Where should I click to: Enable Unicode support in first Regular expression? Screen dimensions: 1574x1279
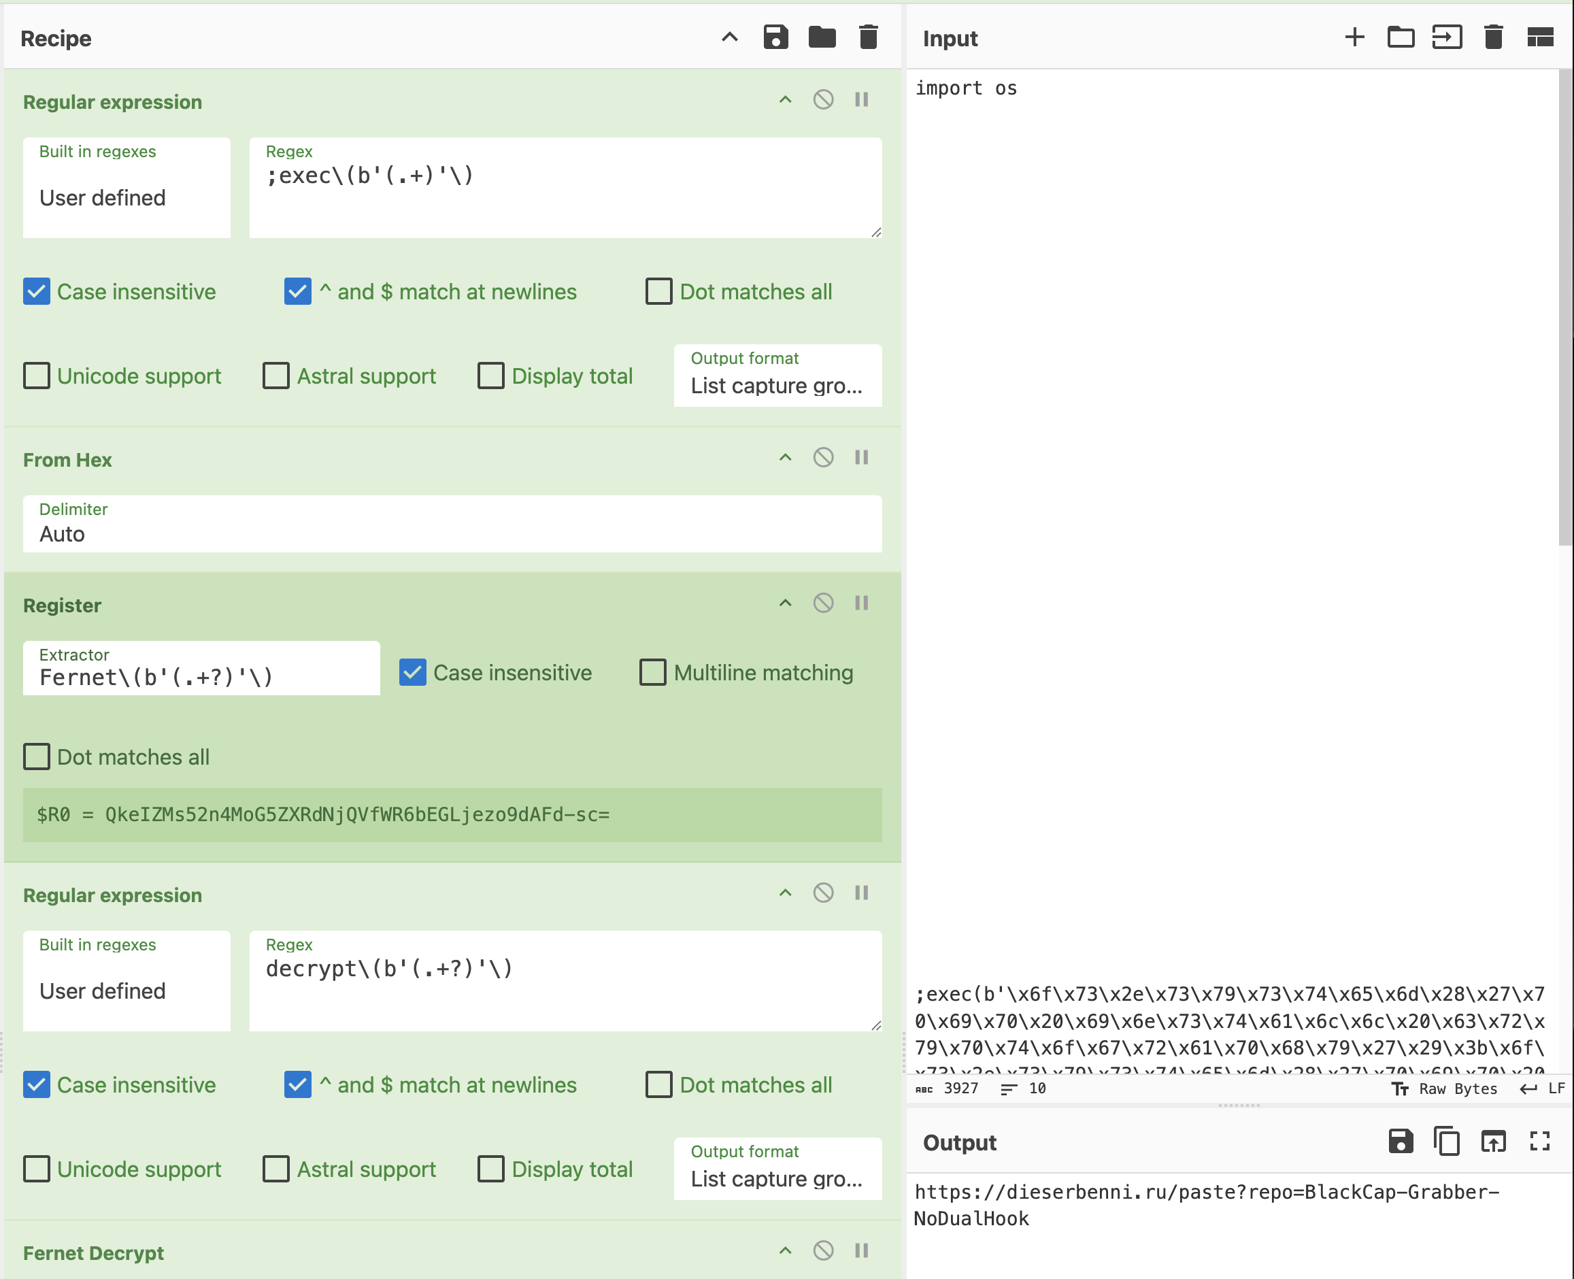coord(37,376)
